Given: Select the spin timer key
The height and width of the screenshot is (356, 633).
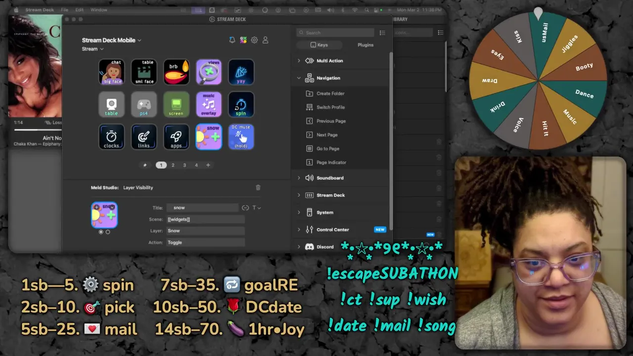Looking at the screenshot, I should 241,104.
